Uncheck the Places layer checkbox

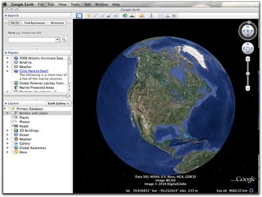(x=12, y=117)
